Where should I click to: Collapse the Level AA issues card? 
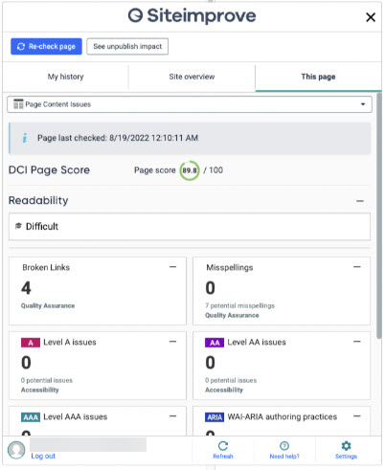[x=357, y=342]
